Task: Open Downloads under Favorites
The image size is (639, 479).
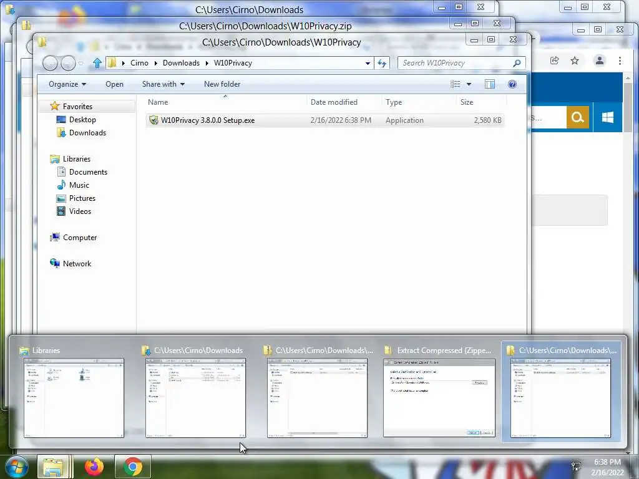Action: tap(87, 133)
